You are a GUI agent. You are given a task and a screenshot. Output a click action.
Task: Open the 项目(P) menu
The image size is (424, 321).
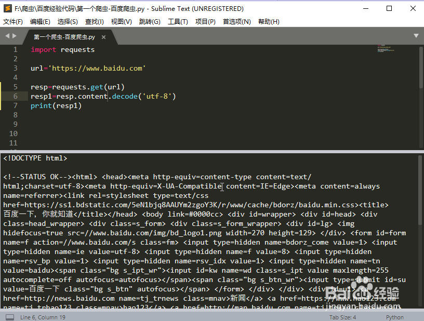tap(205, 22)
